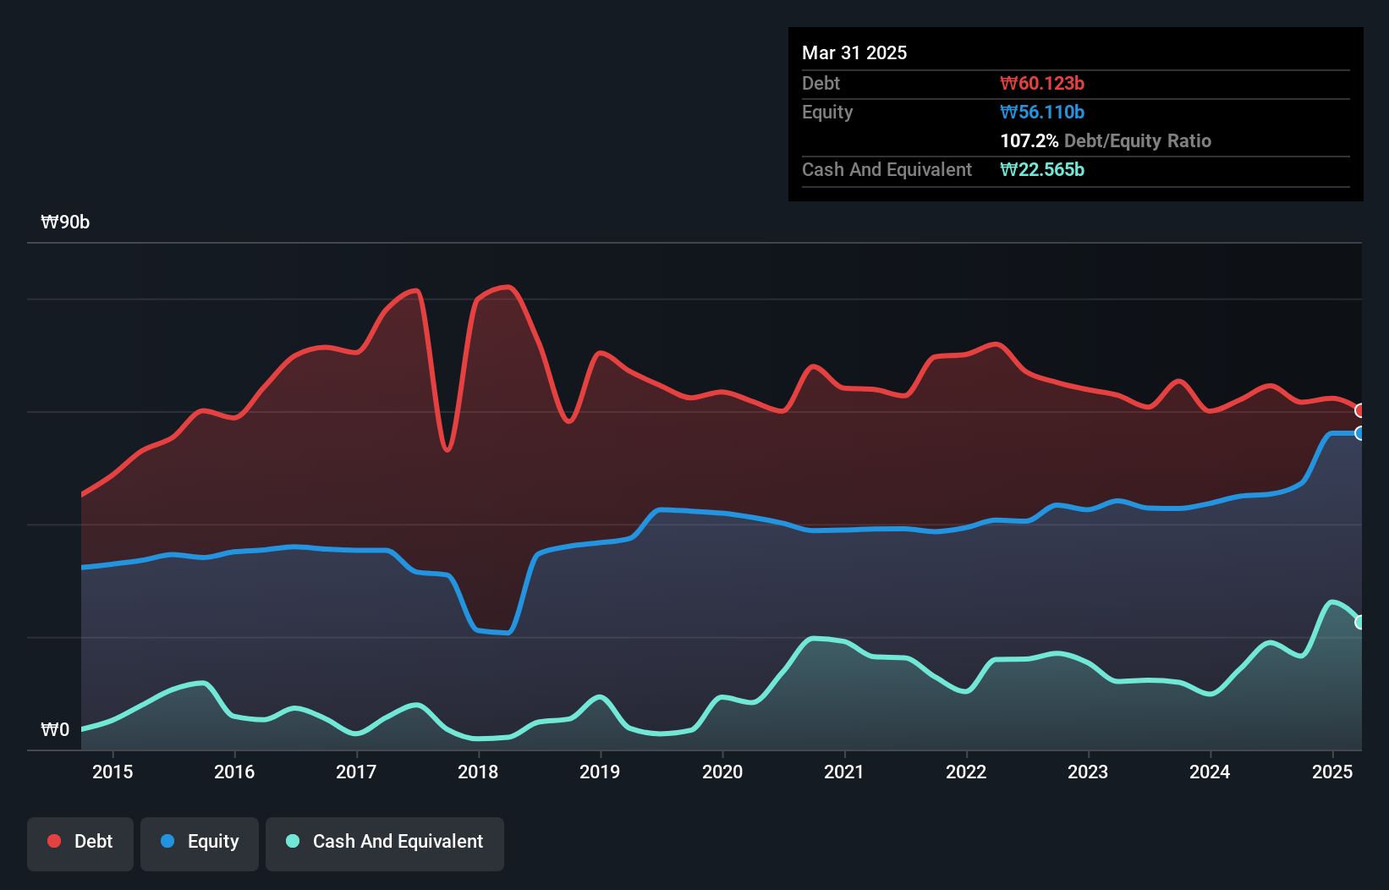Click the ₩0 y-axis label

click(x=55, y=729)
